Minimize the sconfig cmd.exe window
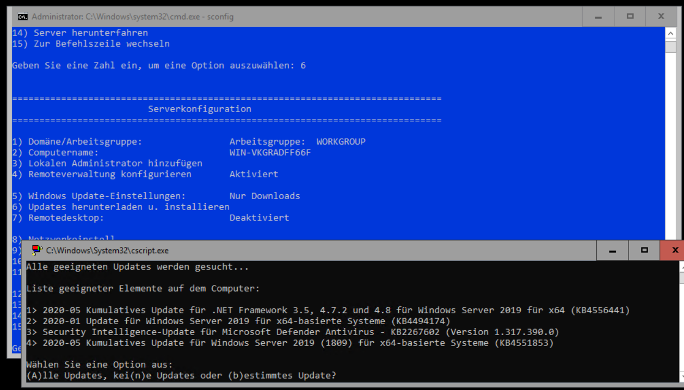The width and height of the screenshot is (684, 390). point(599,17)
